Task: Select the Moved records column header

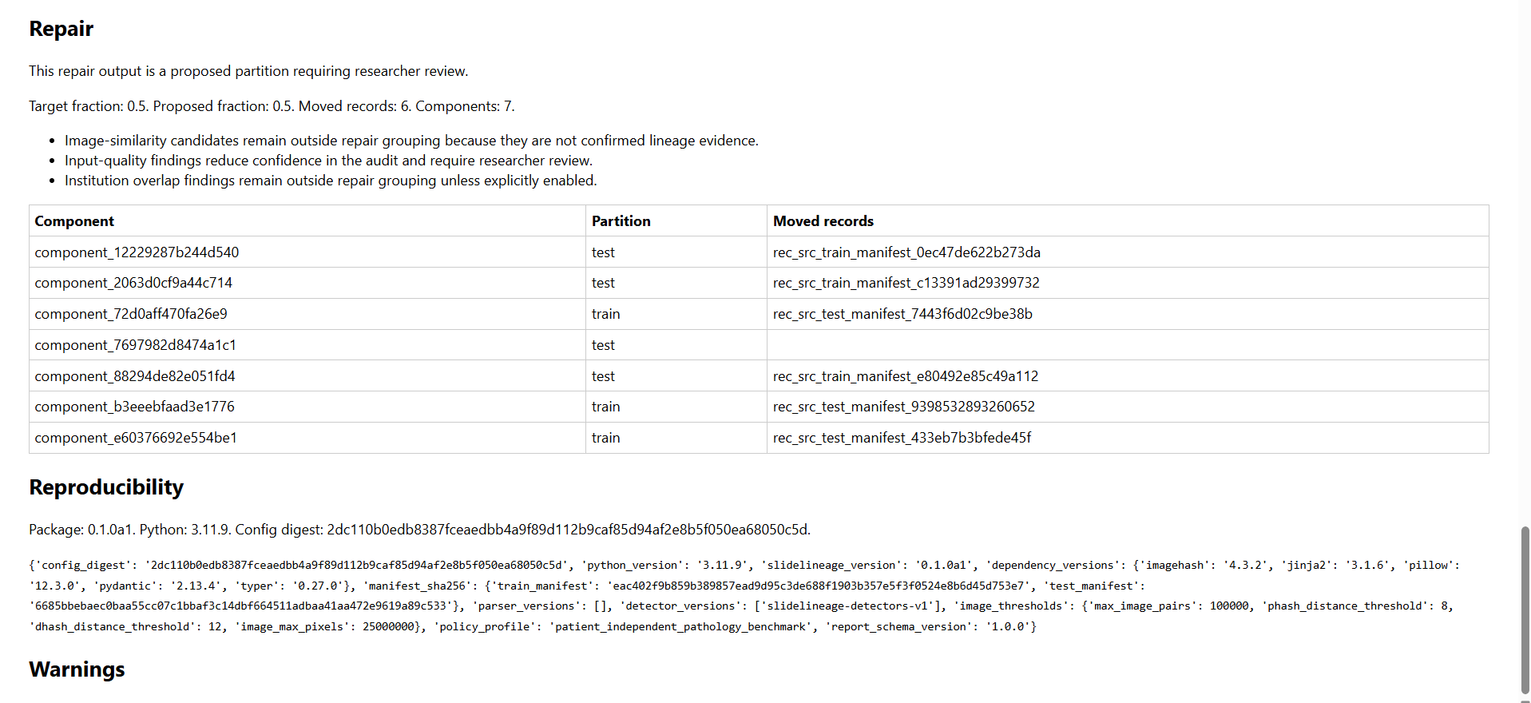Action: (1128, 221)
